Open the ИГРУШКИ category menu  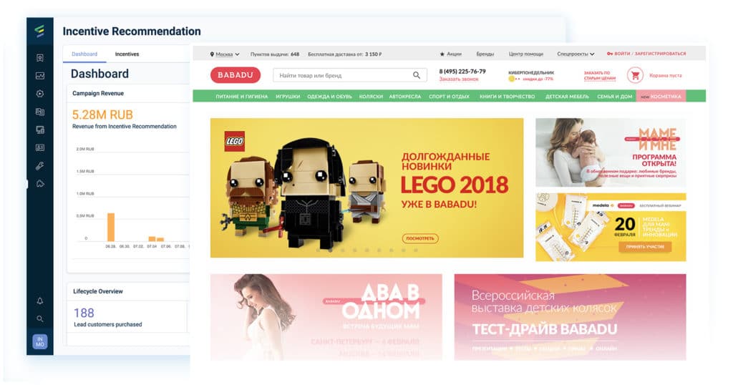(x=288, y=96)
